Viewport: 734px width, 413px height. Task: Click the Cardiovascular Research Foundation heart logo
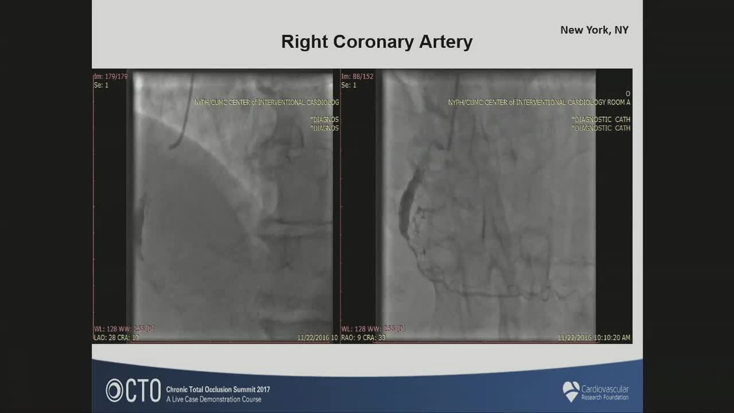571,391
